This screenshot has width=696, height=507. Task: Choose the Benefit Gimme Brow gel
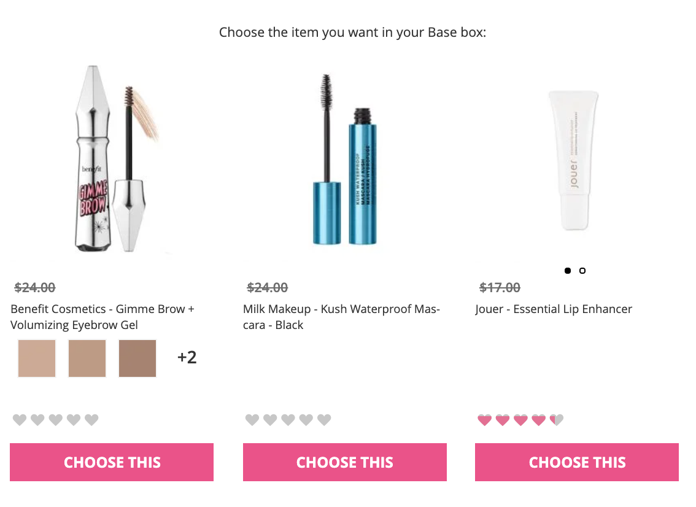(x=112, y=462)
